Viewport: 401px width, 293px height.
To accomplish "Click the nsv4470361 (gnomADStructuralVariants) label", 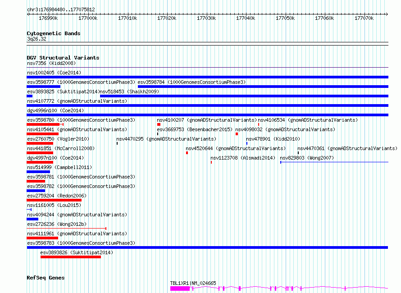I will pos(347,148).
